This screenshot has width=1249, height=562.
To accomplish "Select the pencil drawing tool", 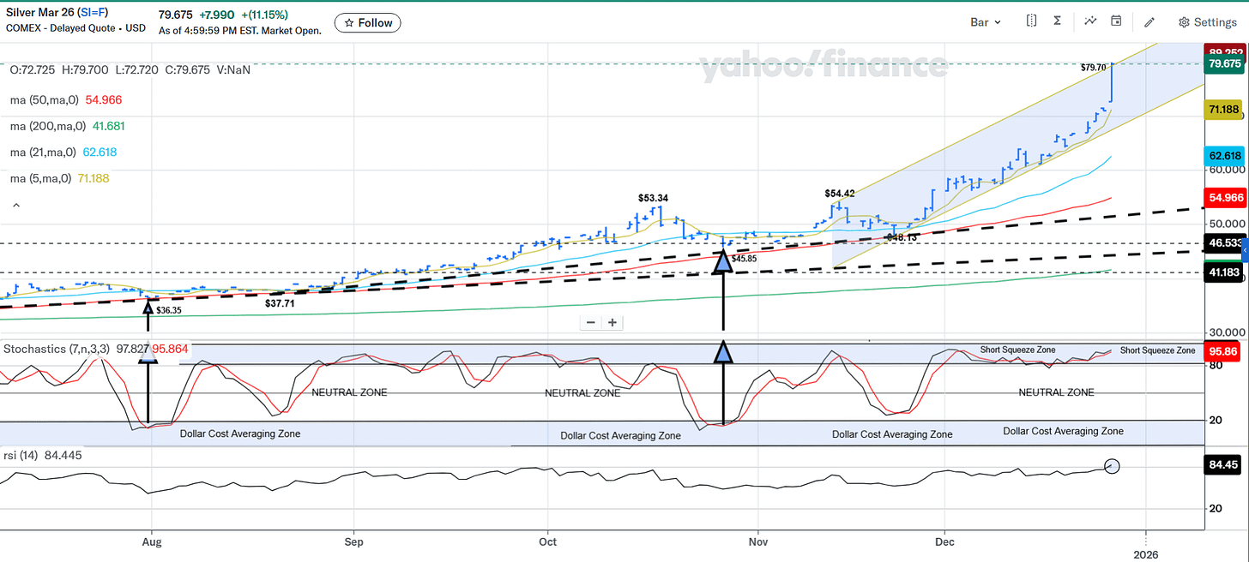I will click(1149, 22).
